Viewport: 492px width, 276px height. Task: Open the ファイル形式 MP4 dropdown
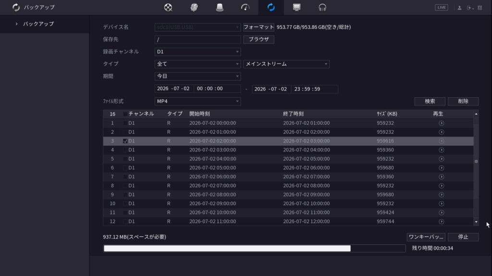tap(197, 101)
